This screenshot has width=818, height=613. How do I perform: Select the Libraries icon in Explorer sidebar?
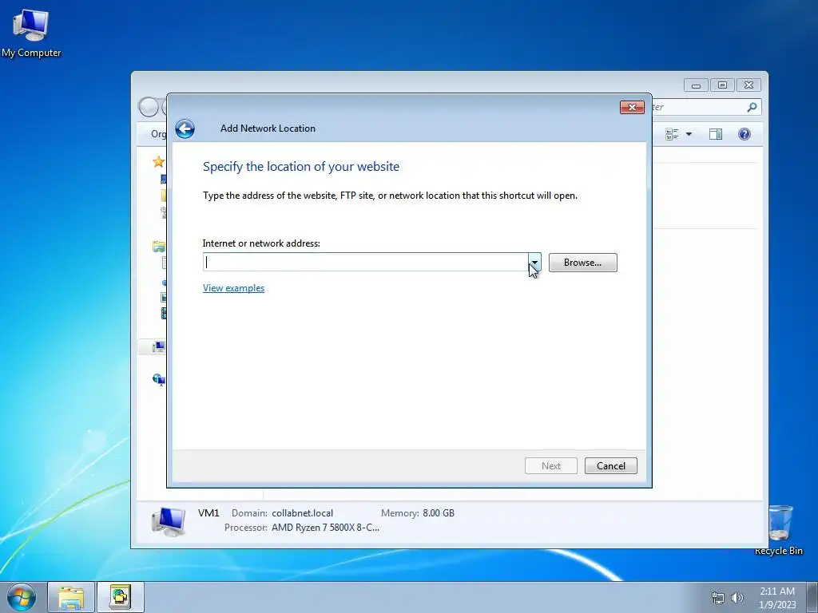pos(159,247)
